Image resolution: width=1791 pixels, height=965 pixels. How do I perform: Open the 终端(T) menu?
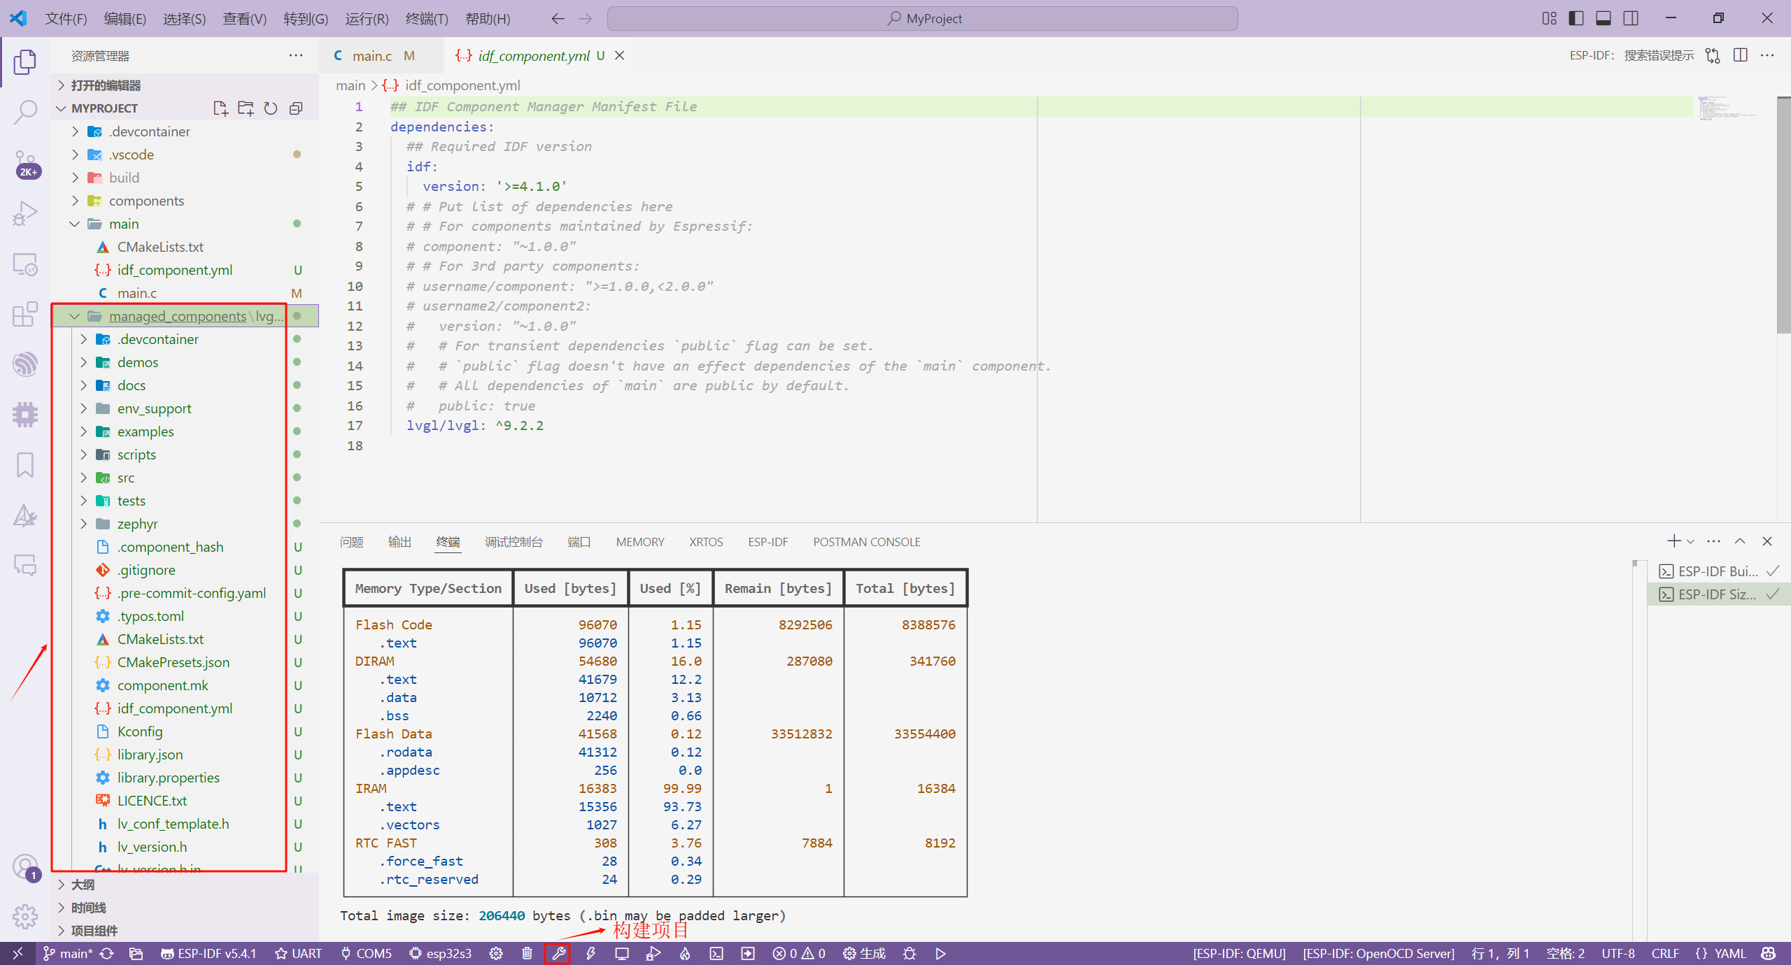[x=426, y=19]
